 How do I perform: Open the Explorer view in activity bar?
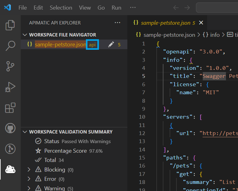pyautogui.click(x=10, y=25)
